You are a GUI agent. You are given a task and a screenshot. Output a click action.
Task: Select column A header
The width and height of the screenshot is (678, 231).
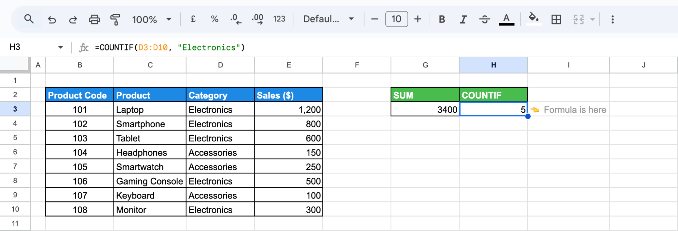(x=38, y=65)
